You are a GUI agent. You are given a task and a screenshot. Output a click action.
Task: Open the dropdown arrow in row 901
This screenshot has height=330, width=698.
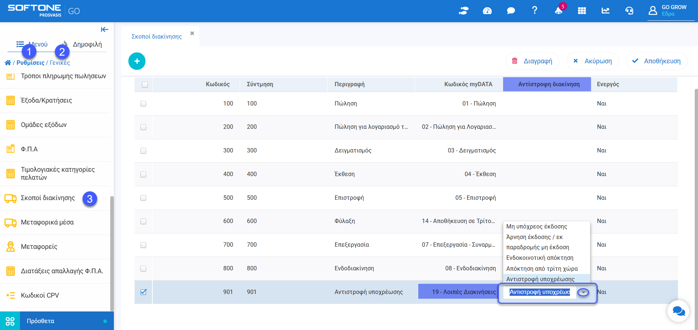pos(583,292)
